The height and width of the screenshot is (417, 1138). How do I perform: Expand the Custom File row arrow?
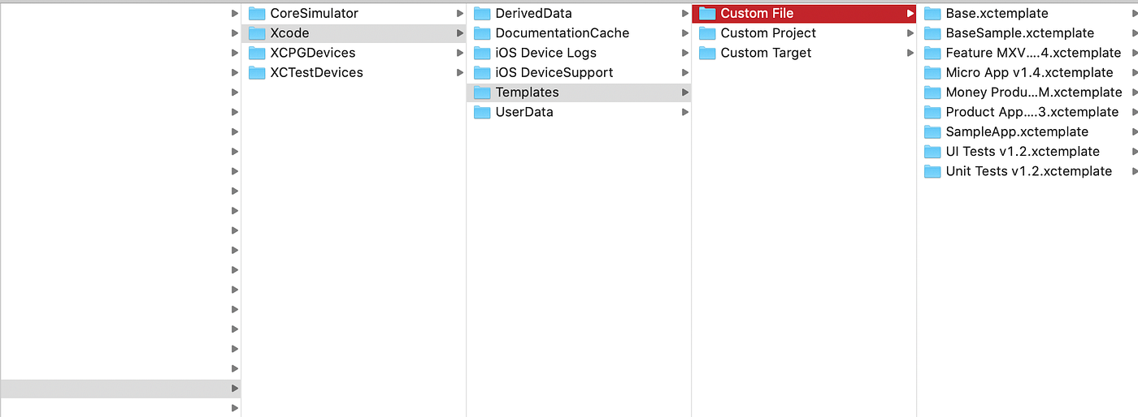click(910, 14)
